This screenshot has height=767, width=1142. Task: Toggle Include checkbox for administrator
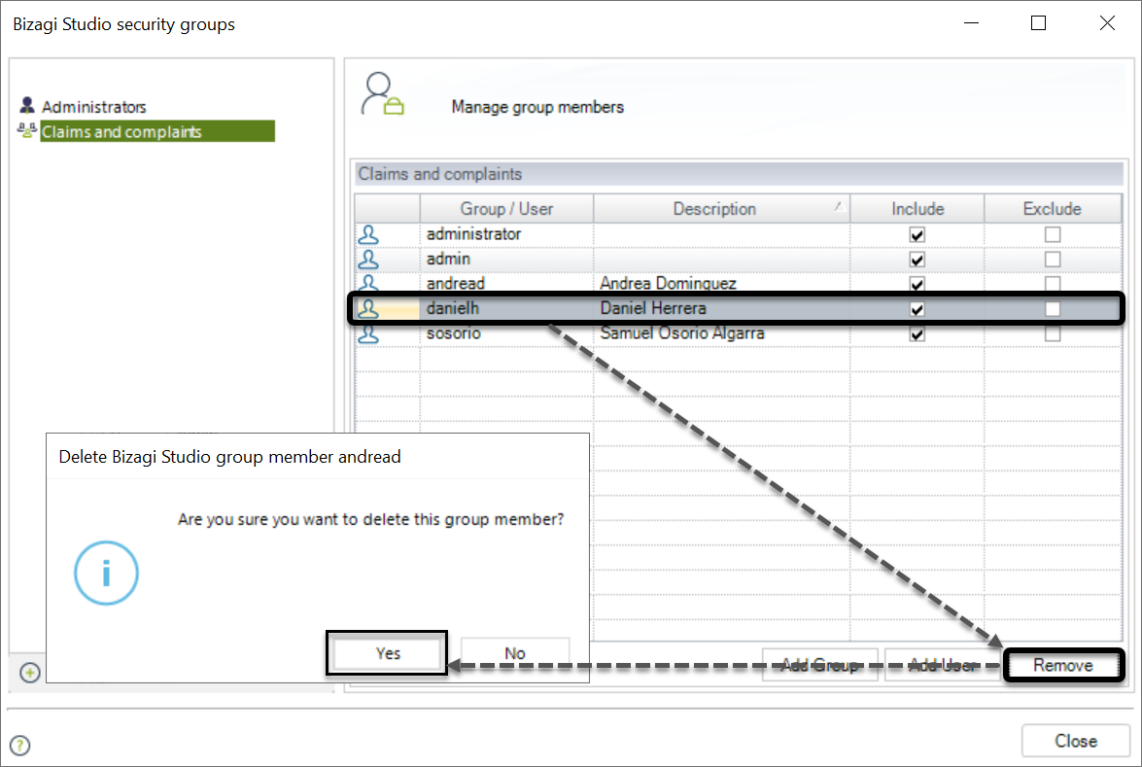point(917,234)
